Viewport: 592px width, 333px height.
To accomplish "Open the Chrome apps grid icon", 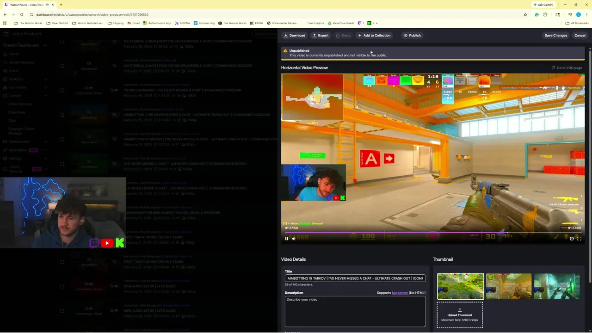I will pyautogui.click(x=5, y=23).
